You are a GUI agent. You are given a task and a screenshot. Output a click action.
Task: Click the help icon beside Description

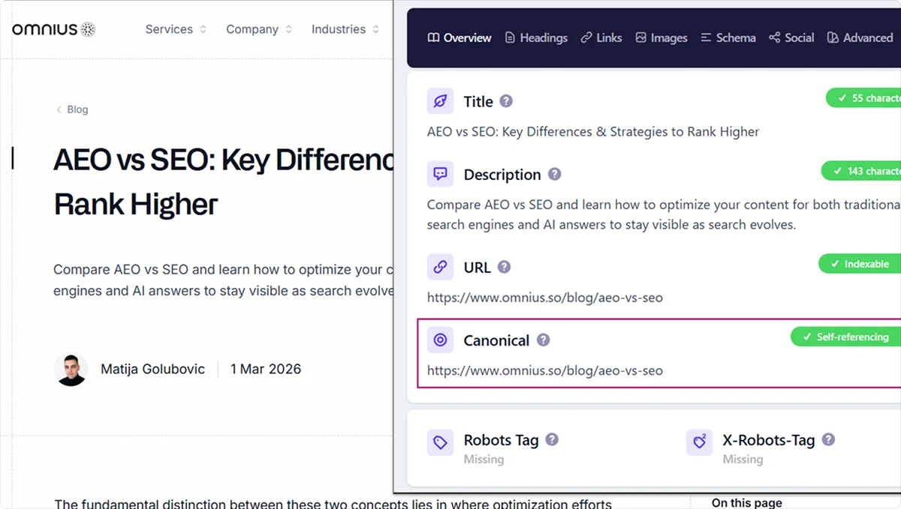tap(554, 175)
